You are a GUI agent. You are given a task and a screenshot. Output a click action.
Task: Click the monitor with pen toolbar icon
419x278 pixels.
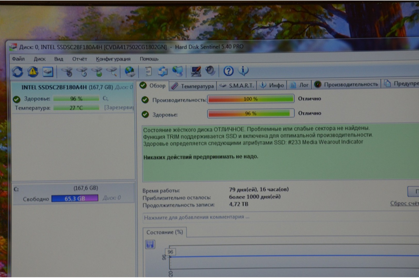pyautogui.click(x=196, y=71)
